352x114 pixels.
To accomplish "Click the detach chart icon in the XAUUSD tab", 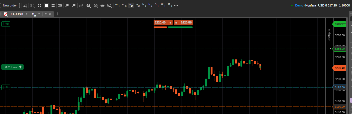I will point(46,14).
